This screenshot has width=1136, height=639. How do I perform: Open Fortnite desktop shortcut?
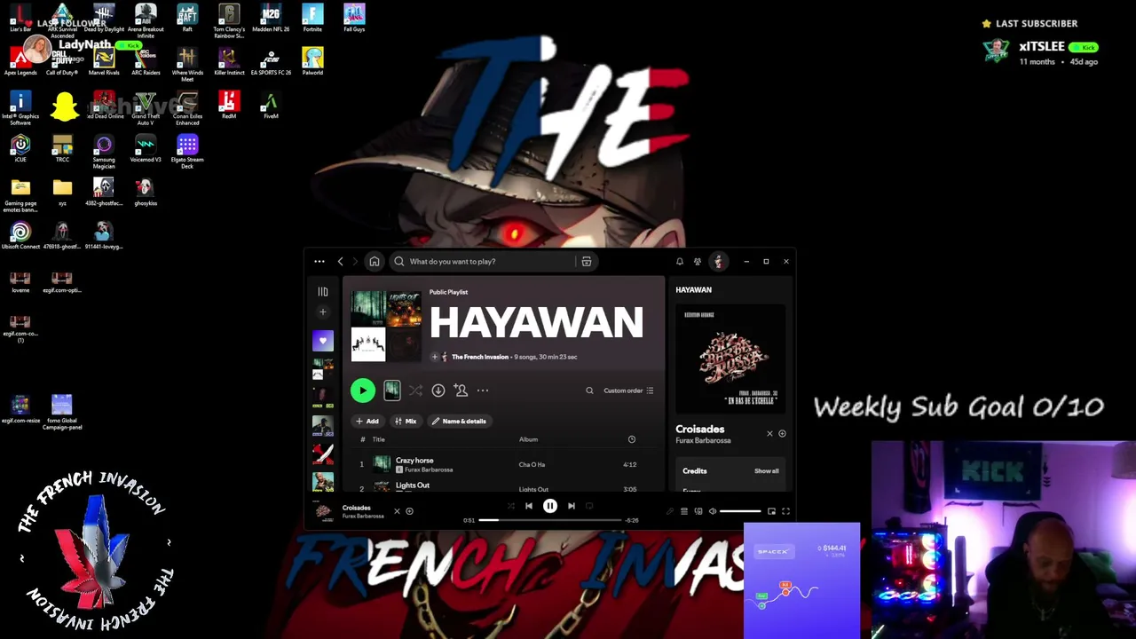coord(312,18)
